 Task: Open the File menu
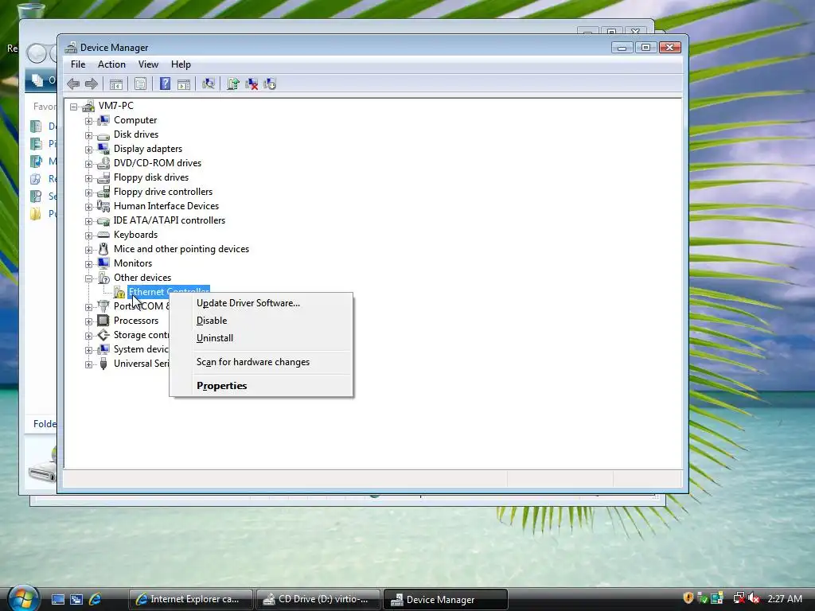click(78, 64)
